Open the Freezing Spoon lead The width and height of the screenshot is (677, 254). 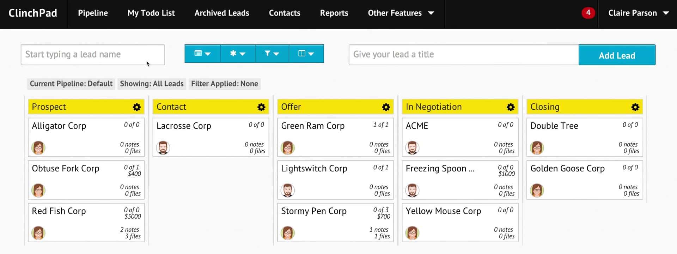point(440,169)
